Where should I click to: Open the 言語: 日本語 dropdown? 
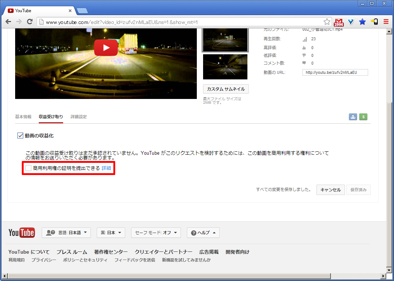[x=66, y=233]
